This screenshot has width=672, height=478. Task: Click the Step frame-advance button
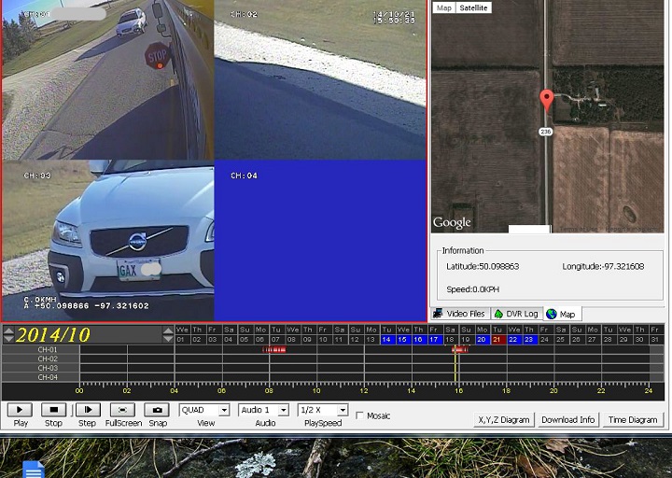(x=87, y=410)
